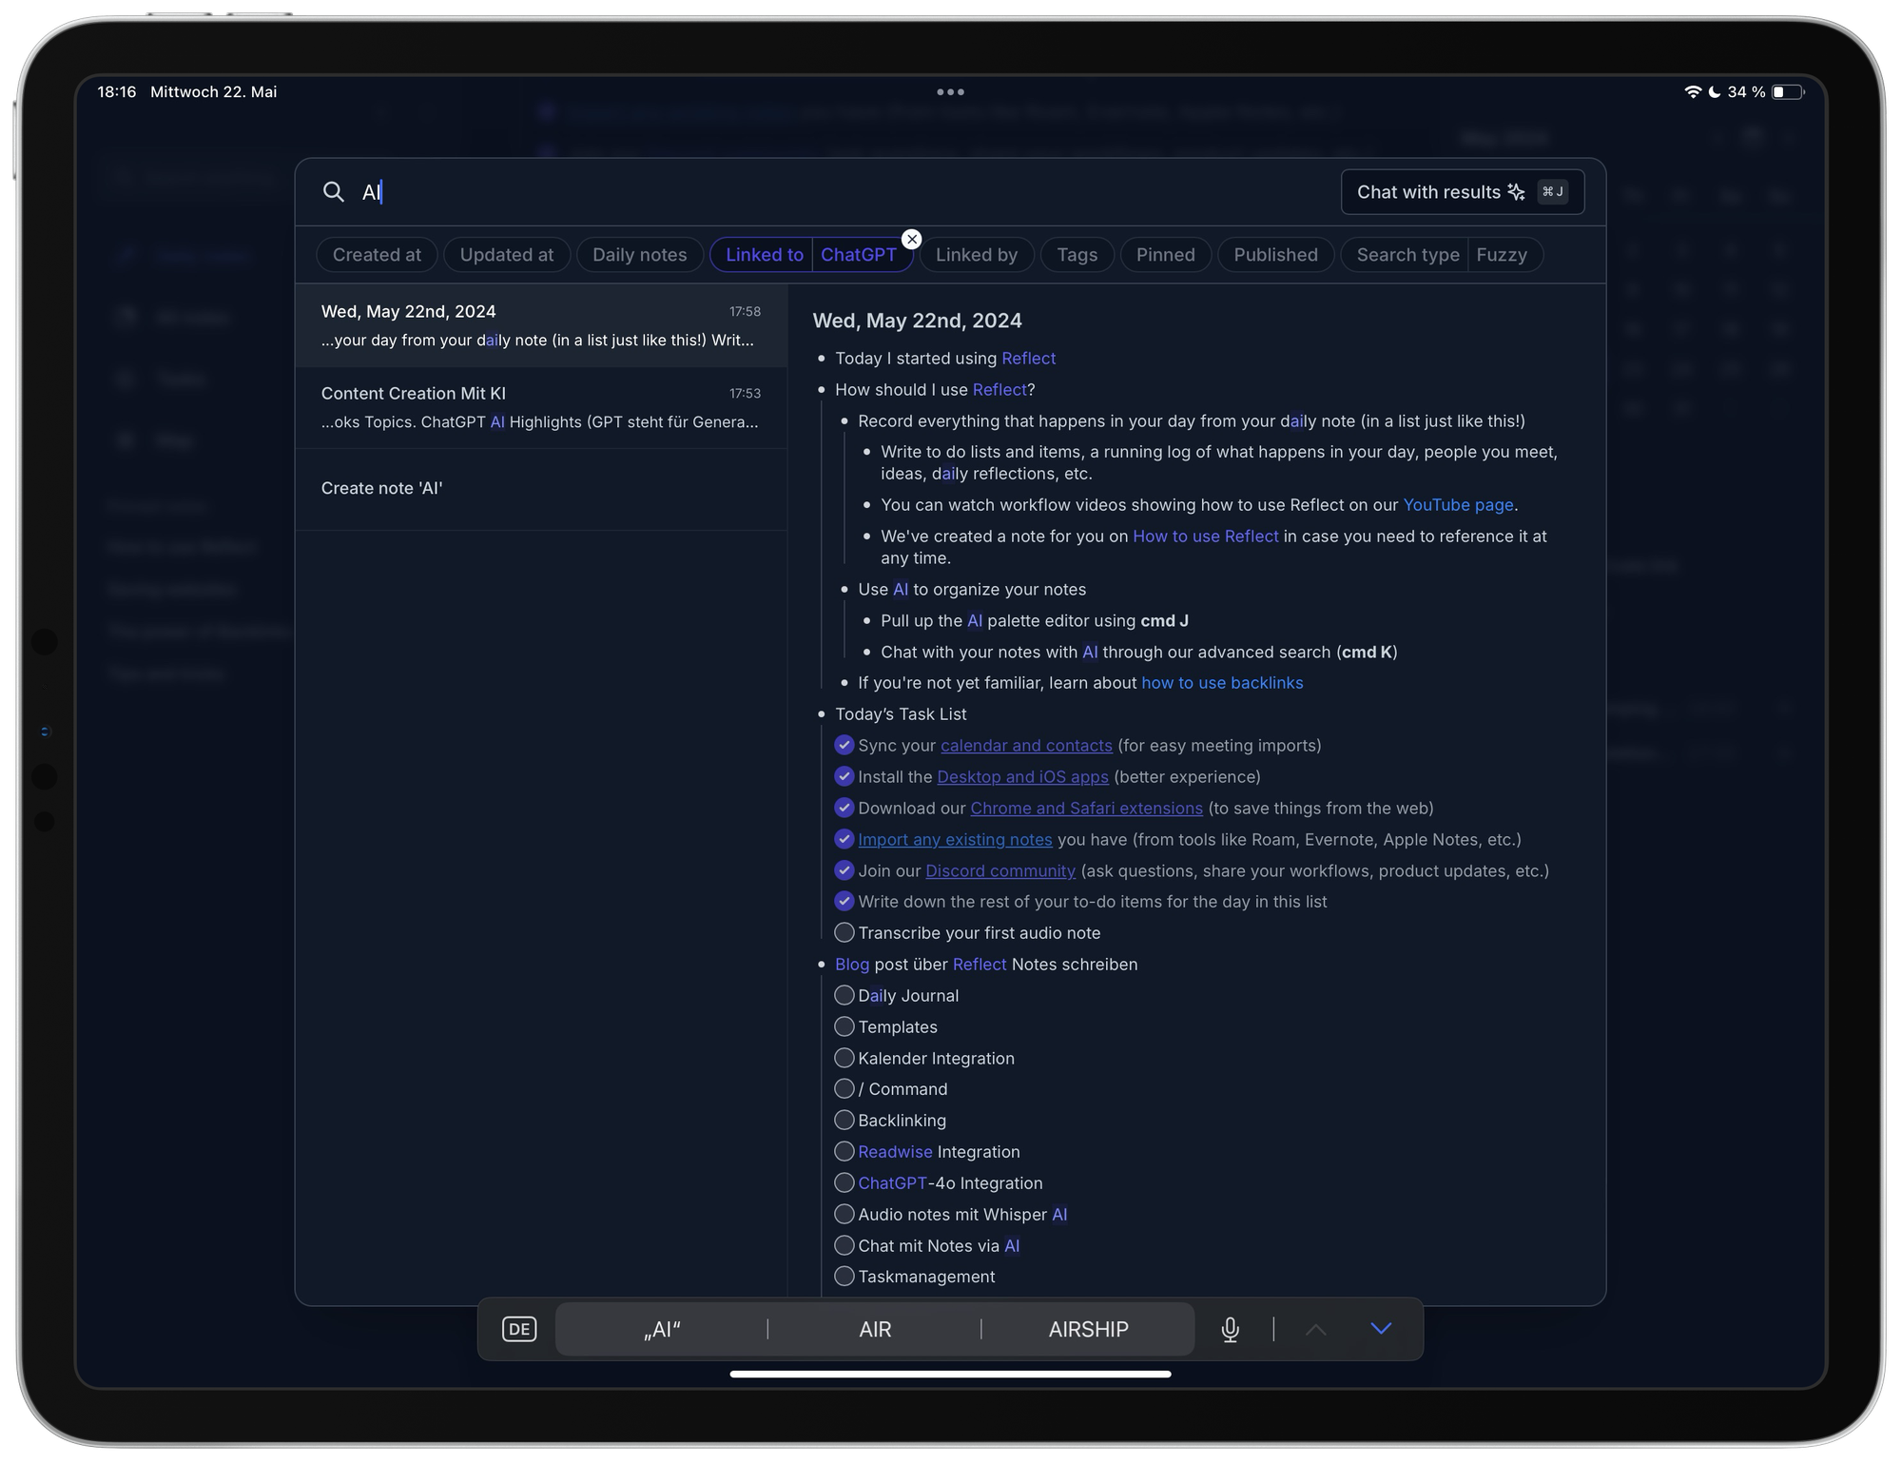Screen dimensions: 1902x1464
Task: Check the Daily Journal task
Action: coord(844,995)
